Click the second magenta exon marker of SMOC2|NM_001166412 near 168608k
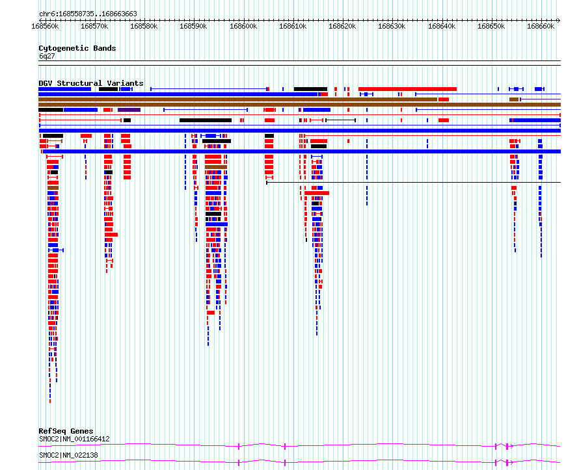 click(285, 447)
